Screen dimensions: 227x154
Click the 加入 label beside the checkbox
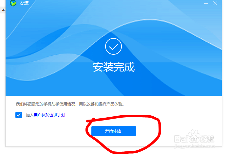coord(30,115)
